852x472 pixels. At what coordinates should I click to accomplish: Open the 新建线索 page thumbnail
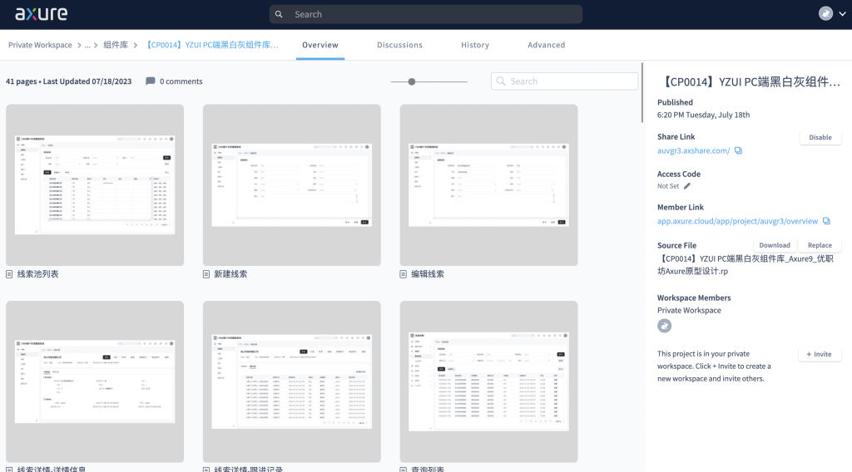click(x=291, y=184)
